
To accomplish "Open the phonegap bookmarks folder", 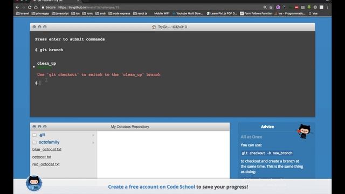I will point(40,13).
